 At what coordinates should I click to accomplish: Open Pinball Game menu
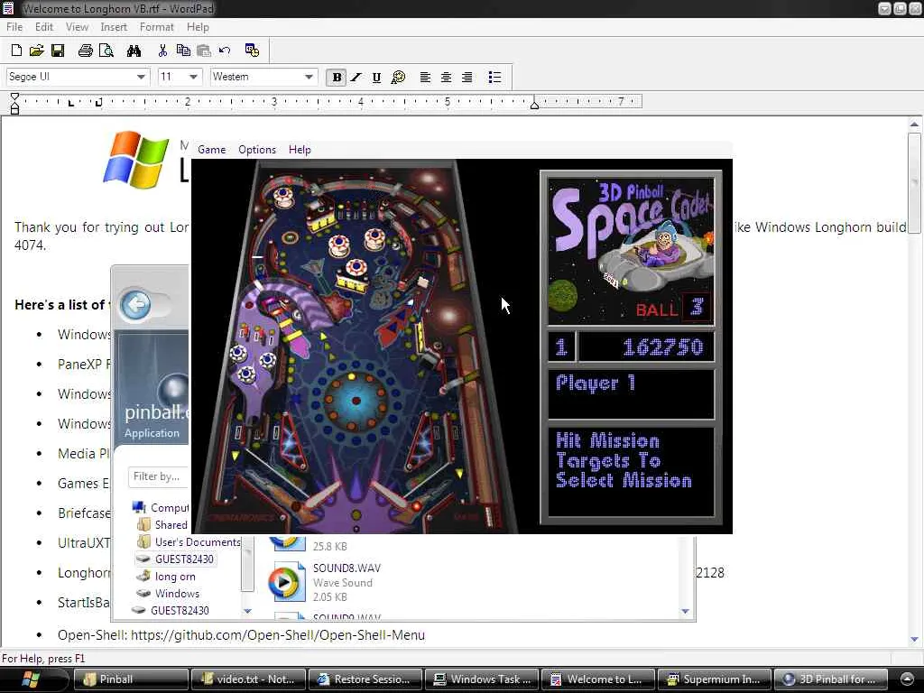point(211,150)
